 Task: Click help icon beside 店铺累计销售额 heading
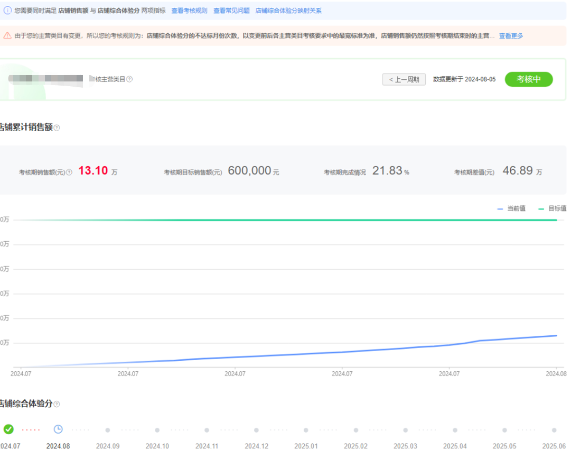(57, 127)
